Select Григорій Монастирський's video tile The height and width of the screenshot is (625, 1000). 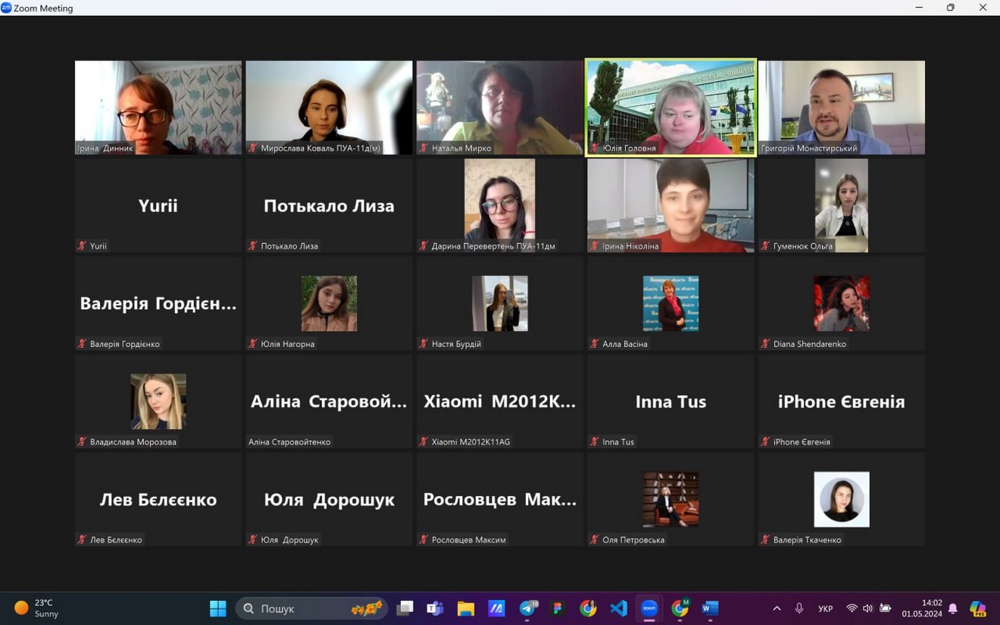coord(841,107)
